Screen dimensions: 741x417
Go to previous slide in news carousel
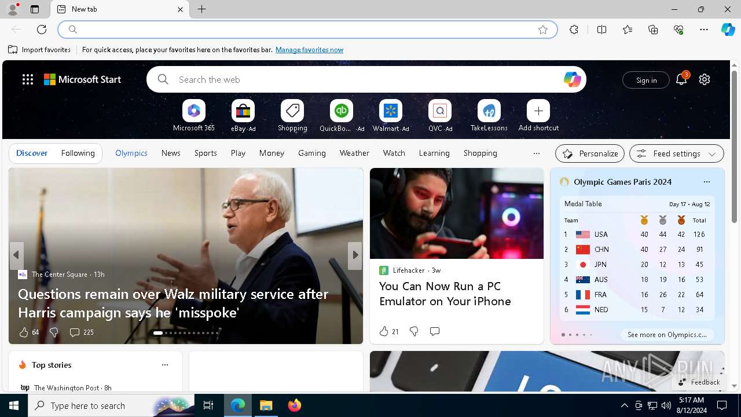click(16, 255)
